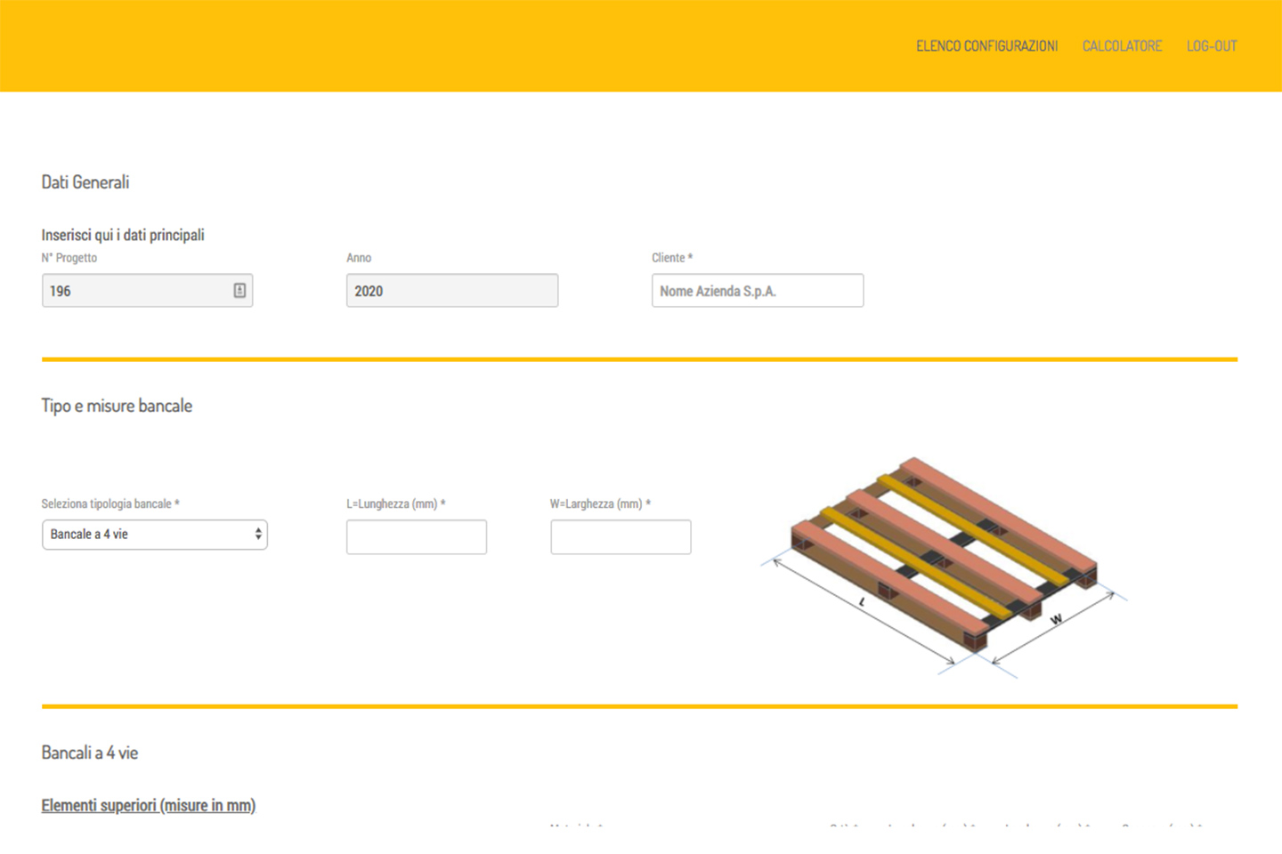Go to Calcolatore in the top navigation
Viewport: 1282px width, 854px height.
click(1122, 46)
